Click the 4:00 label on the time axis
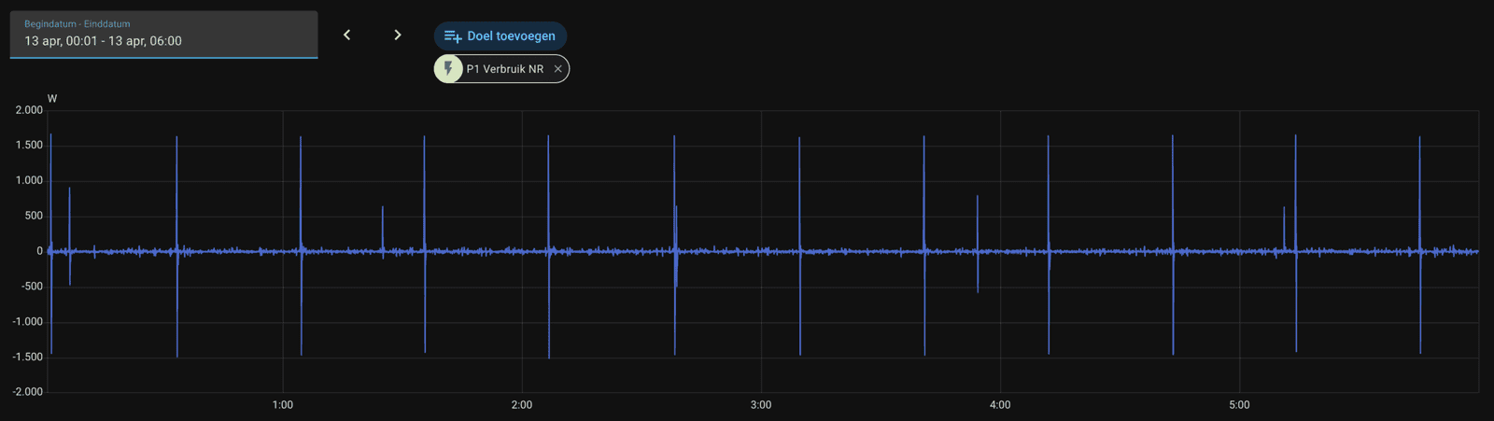The height and width of the screenshot is (421, 1494). (1000, 405)
